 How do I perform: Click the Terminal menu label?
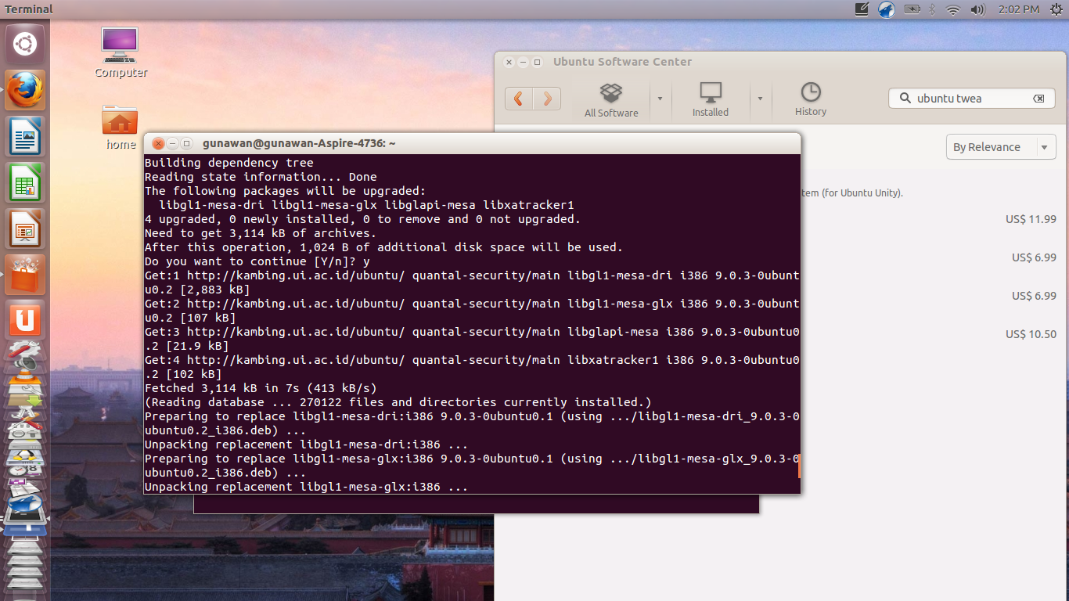(x=27, y=9)
